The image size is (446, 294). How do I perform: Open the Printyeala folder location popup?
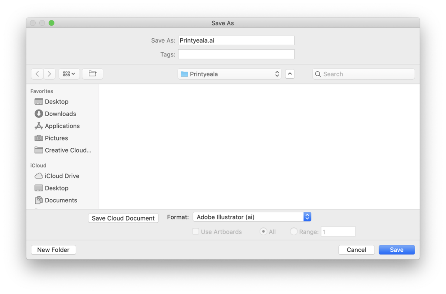(x=229, y=74)
